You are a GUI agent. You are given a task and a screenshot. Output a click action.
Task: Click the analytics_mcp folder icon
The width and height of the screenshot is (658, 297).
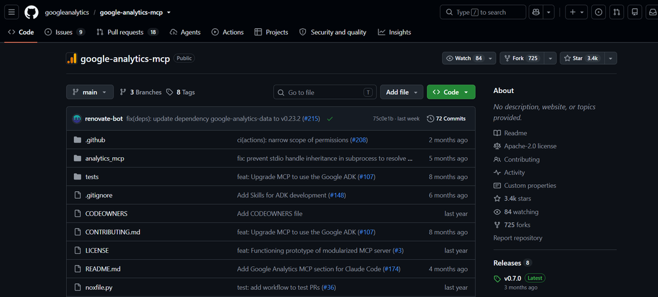[x=77, y=158]
